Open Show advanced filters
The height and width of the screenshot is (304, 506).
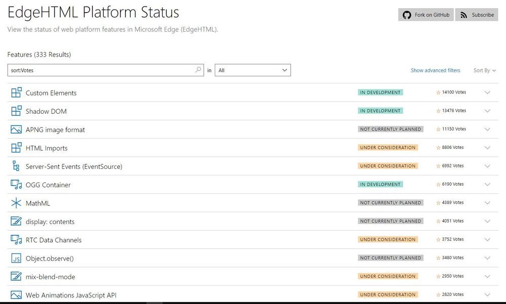point(436,70)
